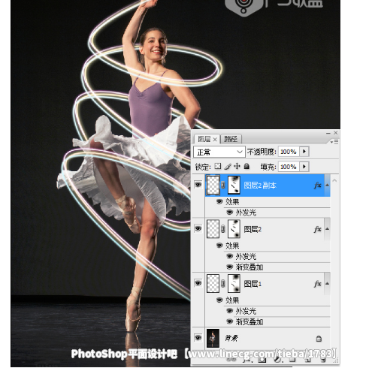Click 图层1 layer thumbnail
This screenshot has height=368, width=378.
tap(213, 283)
